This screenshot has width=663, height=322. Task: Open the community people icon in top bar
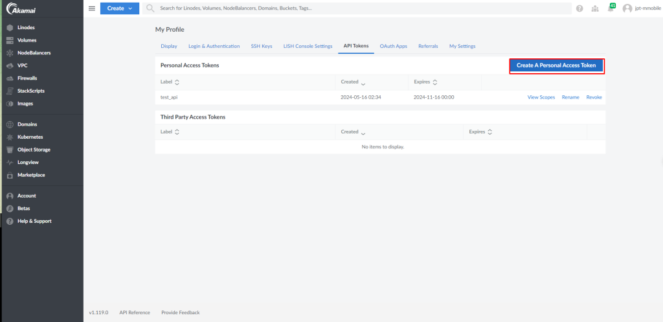tap(595, 8)
